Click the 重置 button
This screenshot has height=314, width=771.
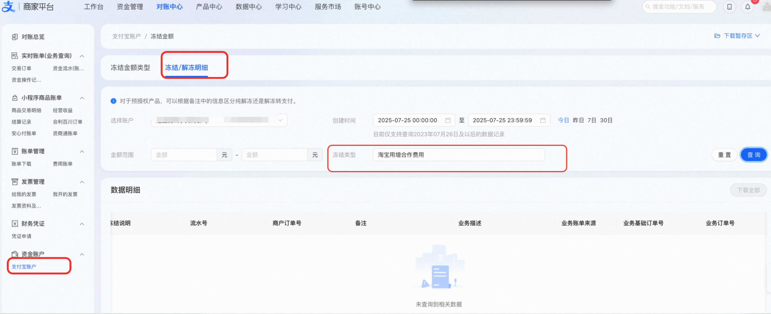(724, 155)
